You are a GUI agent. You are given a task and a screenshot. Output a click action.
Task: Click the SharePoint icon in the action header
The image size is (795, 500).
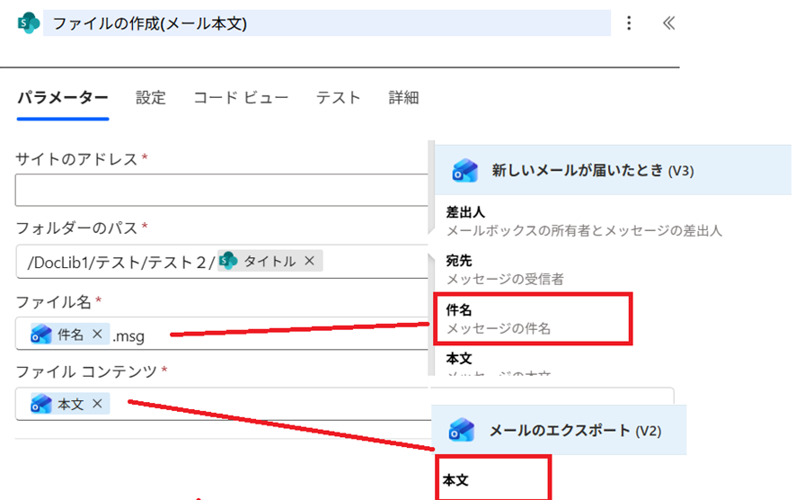click(27, 23)
